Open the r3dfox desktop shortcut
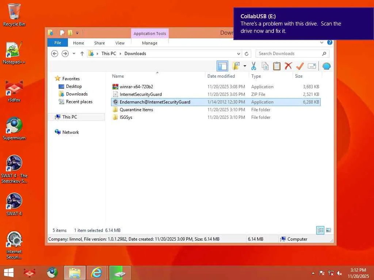 pos(14,91)
